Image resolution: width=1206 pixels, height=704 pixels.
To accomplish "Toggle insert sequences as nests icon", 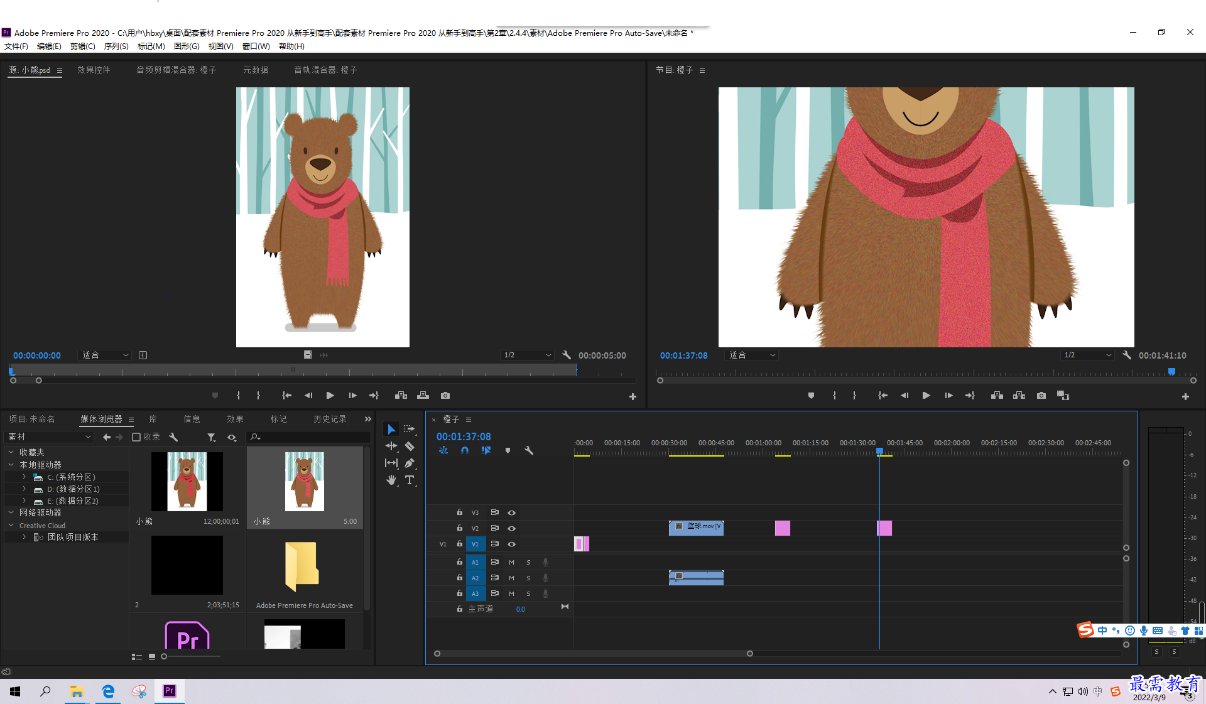I will pos(443,450).
